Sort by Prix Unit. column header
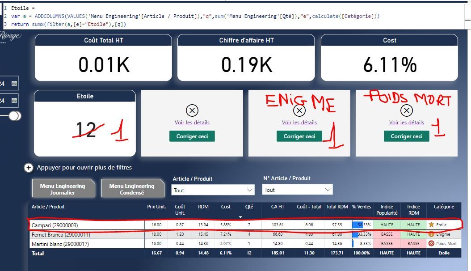The image size is (471, 271). click(156, 207)
